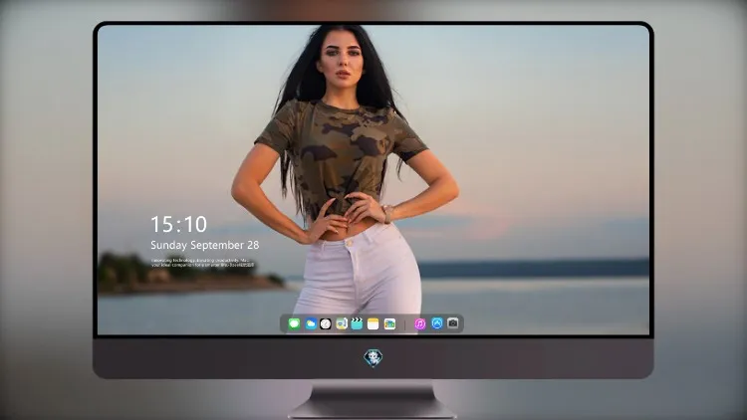Open the blue App Store icon
This screenshot has width=747, height=420.
(437, 323)
